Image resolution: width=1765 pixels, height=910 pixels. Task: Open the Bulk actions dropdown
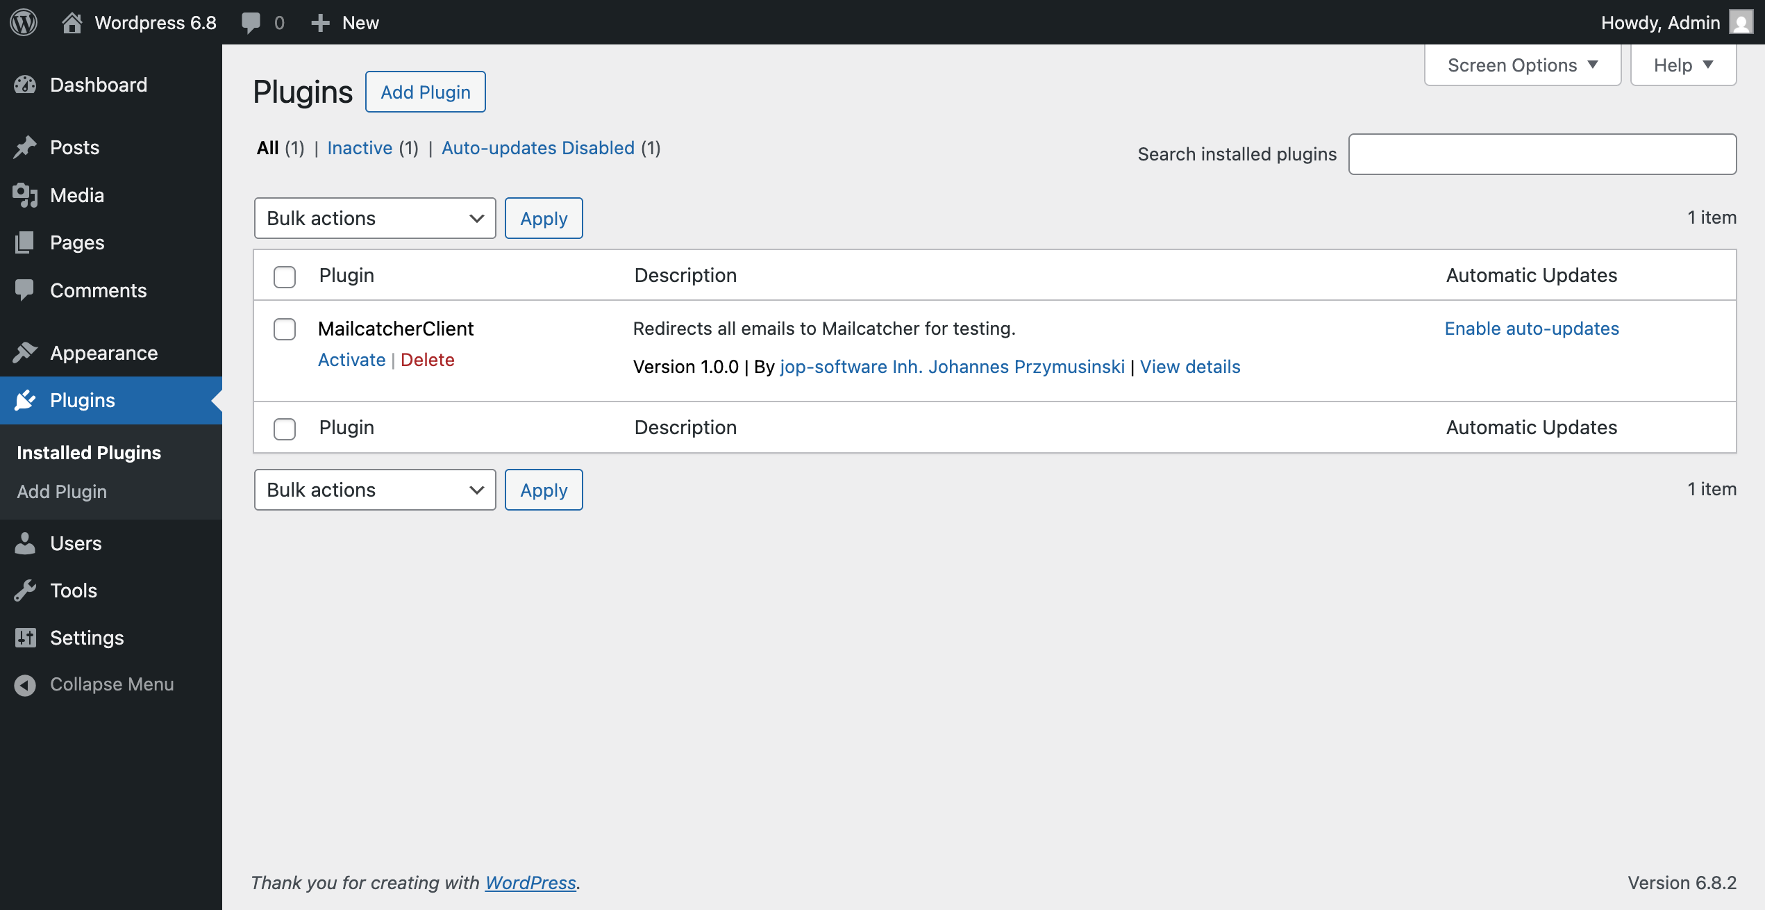(374, 218)
